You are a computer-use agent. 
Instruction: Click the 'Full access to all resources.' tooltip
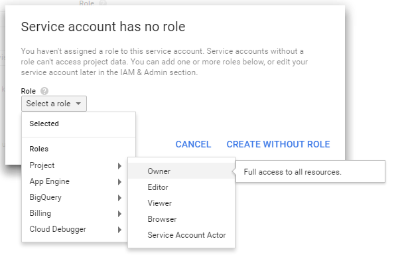(310, 172)
